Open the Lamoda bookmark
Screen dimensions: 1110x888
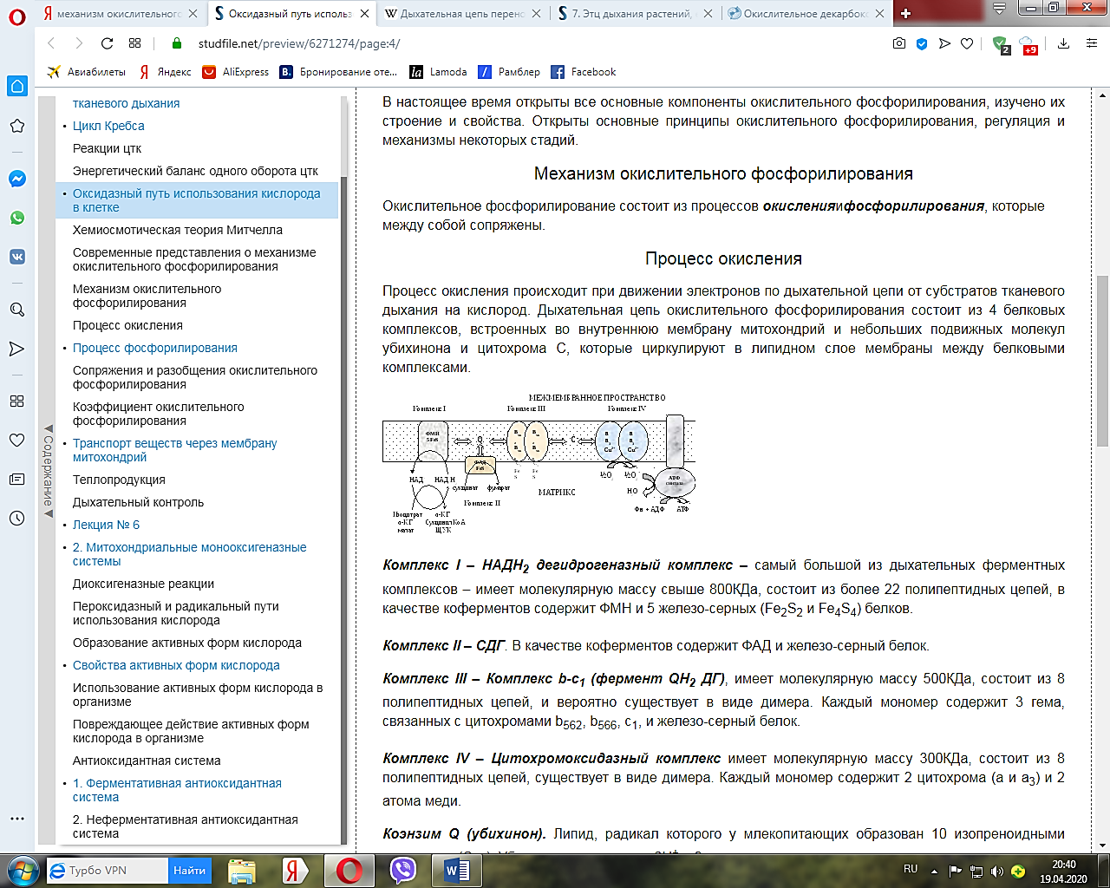[x=438, y=72]
